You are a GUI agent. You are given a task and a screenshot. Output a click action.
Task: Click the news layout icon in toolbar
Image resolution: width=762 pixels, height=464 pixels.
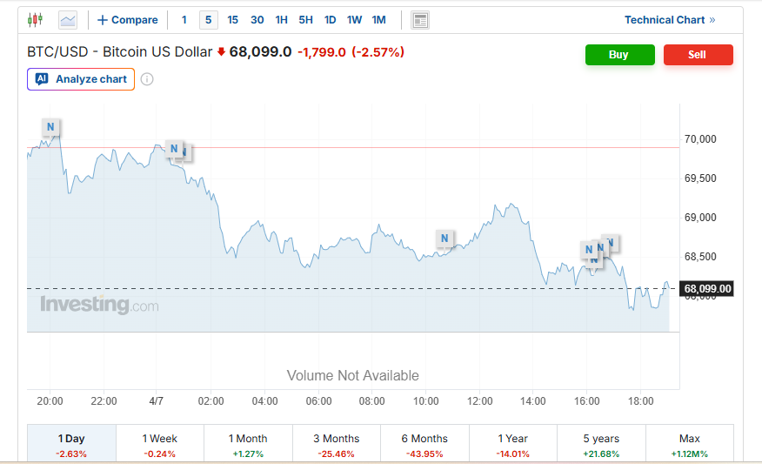coord(420,20)
